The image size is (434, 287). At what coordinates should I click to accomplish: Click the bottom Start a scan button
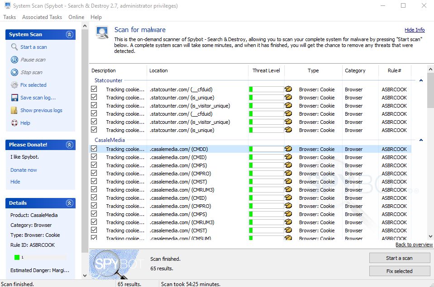coord(400,258)
